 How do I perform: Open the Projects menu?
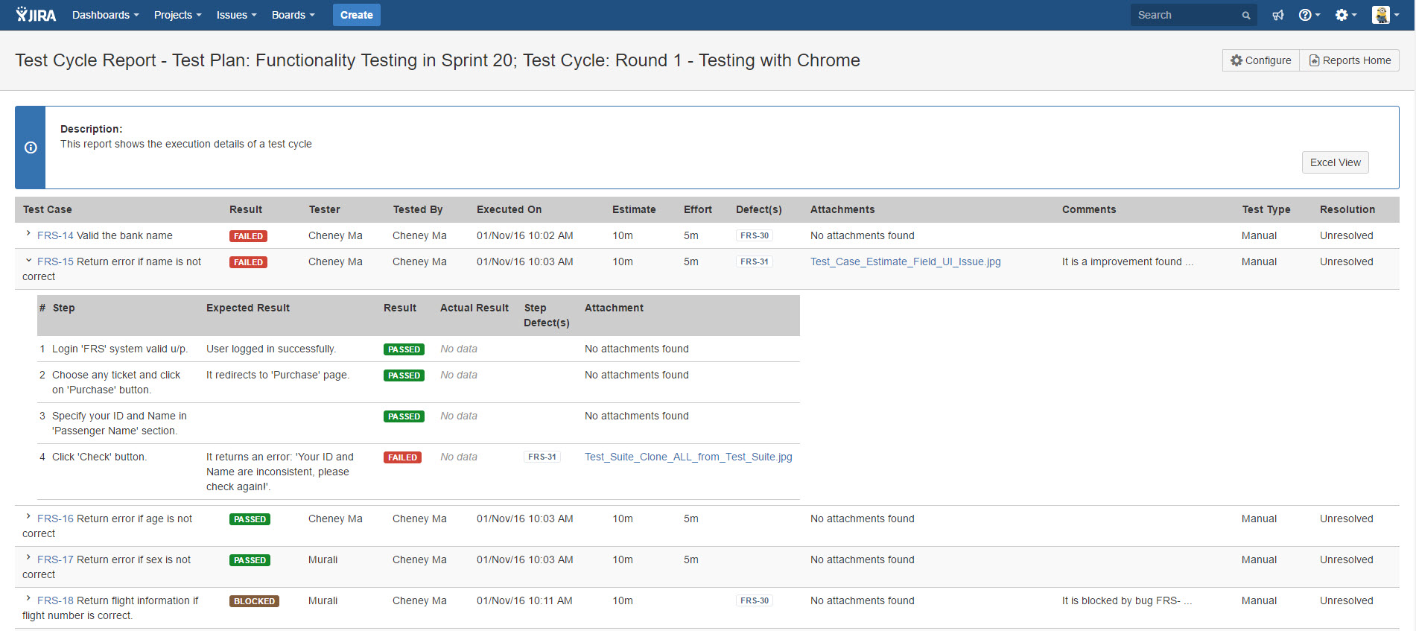tap(177, 15)
